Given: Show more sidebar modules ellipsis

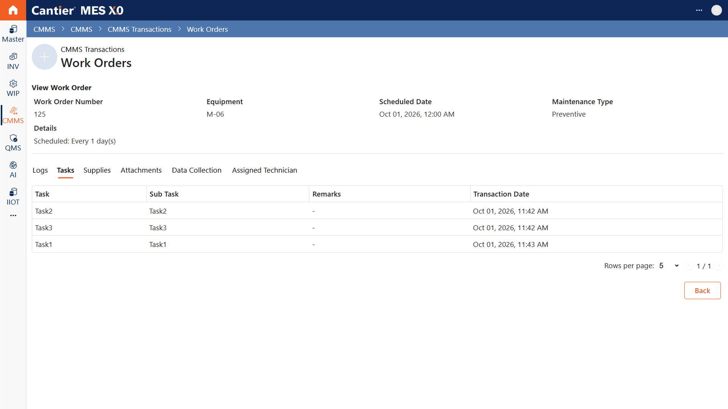Looking at the screenshot, I should pos(13,215).
